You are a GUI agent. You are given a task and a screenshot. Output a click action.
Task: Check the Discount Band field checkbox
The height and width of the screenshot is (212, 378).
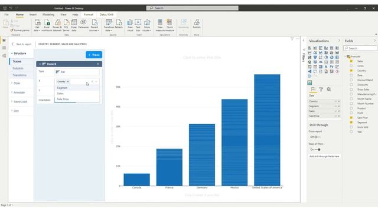[x=351, y=80]
